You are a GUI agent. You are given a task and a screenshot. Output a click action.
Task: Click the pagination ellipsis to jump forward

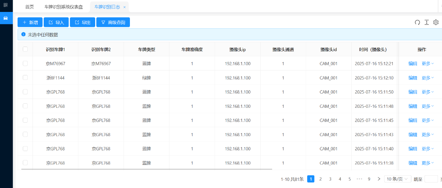(x=359, y=179)
